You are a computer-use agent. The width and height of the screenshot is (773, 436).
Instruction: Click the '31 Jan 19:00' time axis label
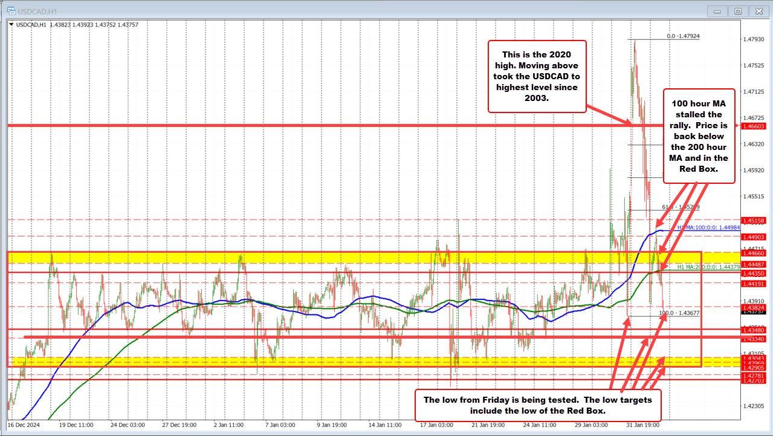click(x=642, y=426)
